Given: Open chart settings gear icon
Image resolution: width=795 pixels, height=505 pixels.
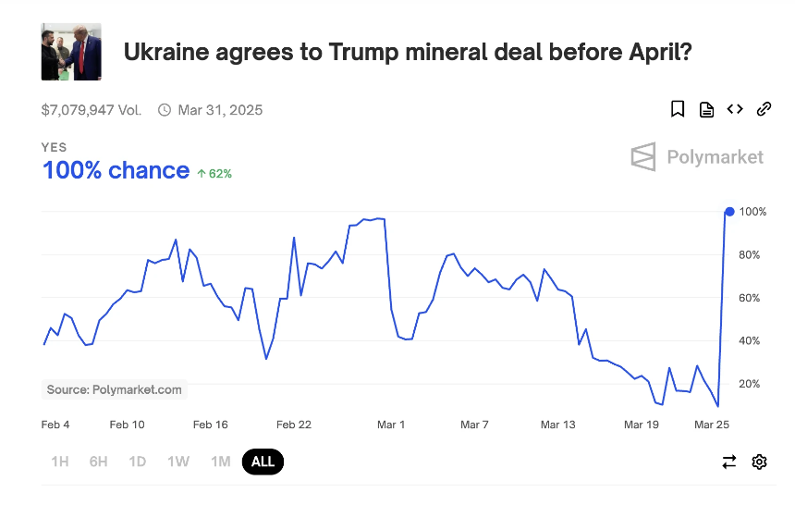Looking at the screenshot, I should tap(759, 462).
